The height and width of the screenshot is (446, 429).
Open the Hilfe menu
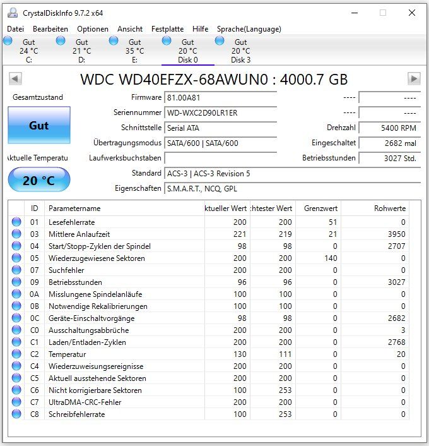point(200,29)
